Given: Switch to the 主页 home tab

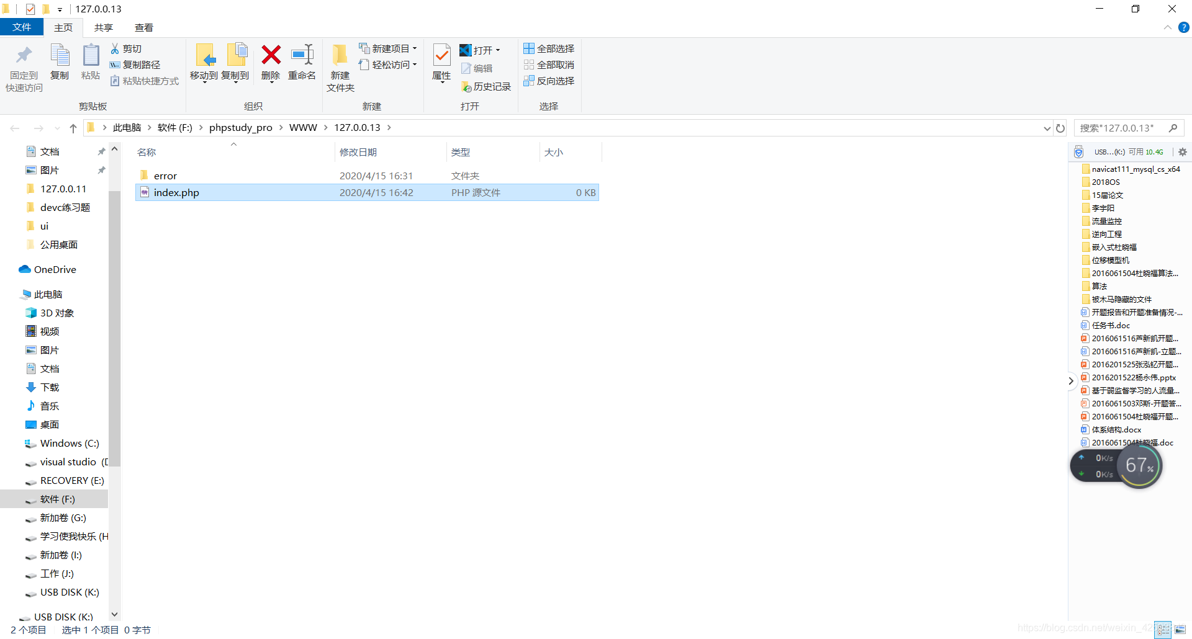Looking at the screenshot, I should (63, 27).
